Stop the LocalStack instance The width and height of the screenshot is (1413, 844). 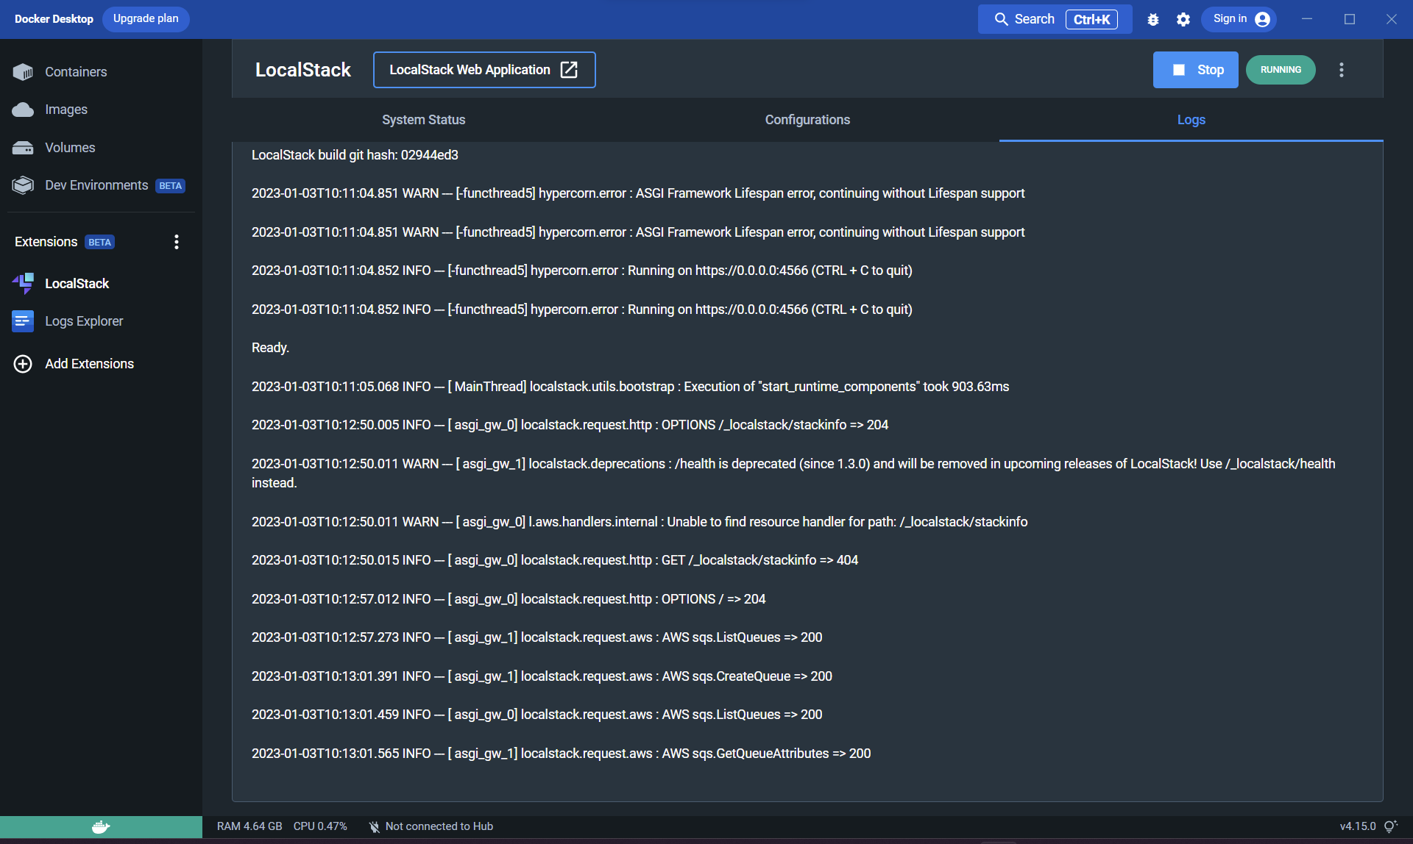(x=1195, y=70)
